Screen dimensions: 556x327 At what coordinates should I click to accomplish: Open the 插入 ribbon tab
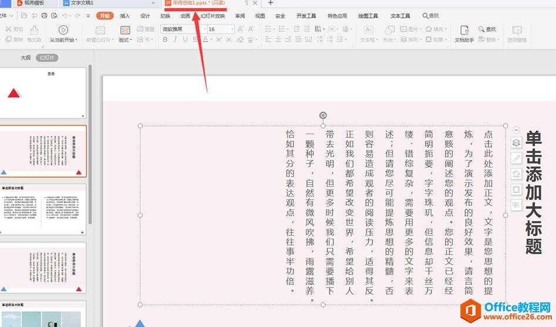pyautogui.click(x=125, y=16)
